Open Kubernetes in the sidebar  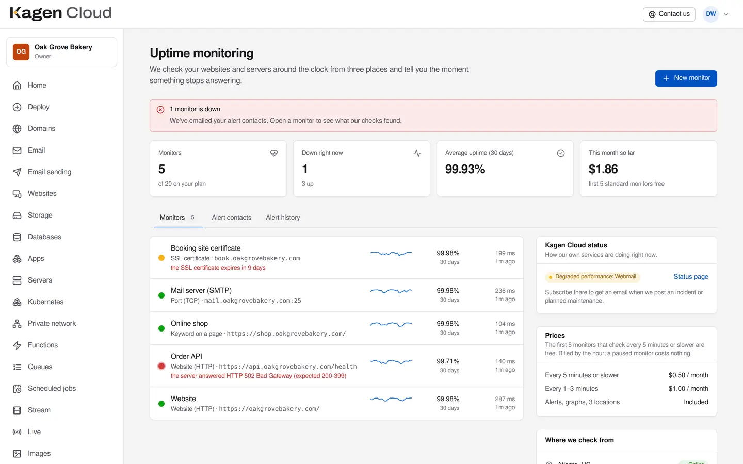pyautogui.click(x=62, y=302)
